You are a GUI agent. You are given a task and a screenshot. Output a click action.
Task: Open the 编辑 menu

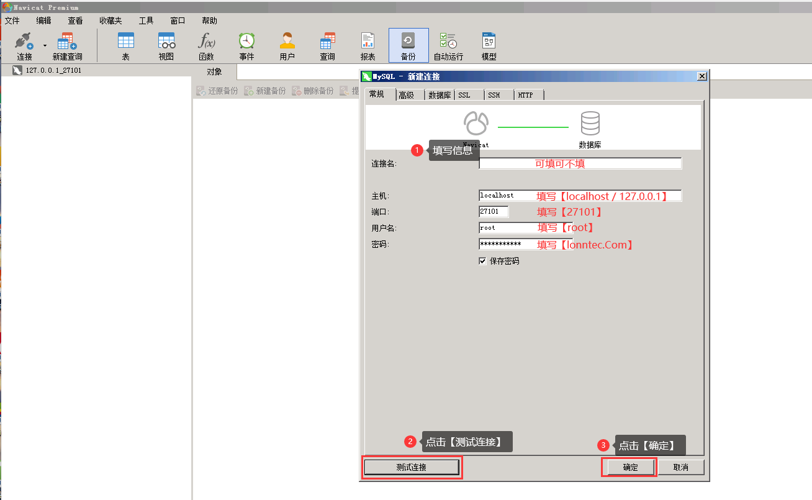tap(44, 20)
